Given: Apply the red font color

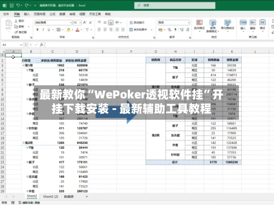Looking at the screenshot, I should coord(77,30).
